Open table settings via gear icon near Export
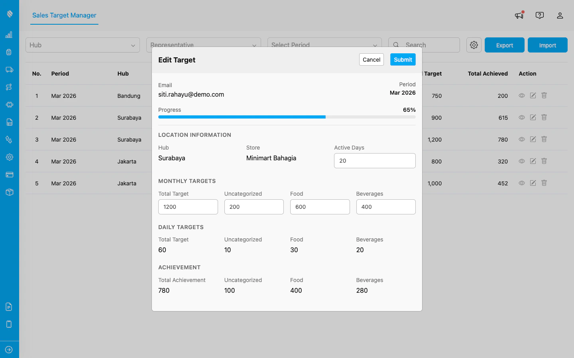This screenshot has height=358, width=574. click(x=474, y=45)
